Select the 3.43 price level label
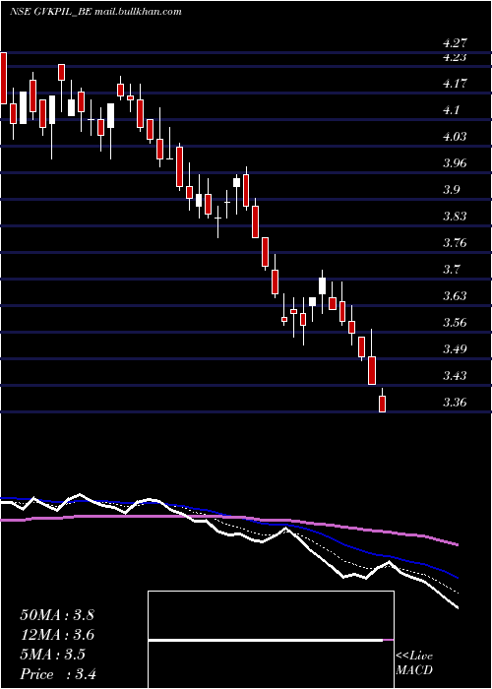 455,376
